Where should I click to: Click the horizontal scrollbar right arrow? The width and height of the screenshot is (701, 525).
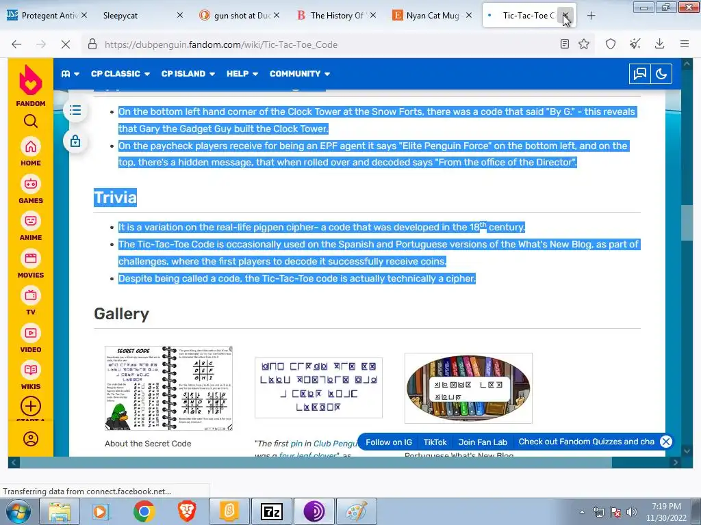point(676,463)
